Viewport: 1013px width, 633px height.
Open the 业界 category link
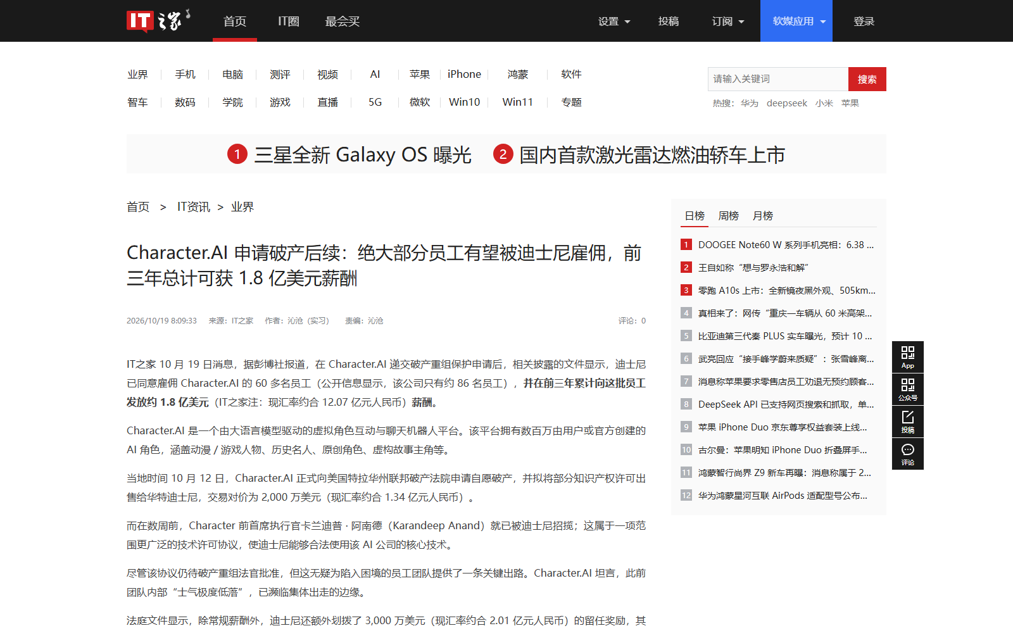137,75
